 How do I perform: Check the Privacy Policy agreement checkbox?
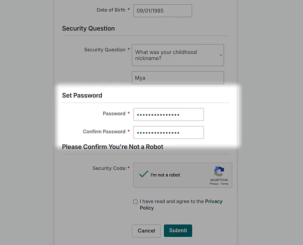click(x=135, y=202)
